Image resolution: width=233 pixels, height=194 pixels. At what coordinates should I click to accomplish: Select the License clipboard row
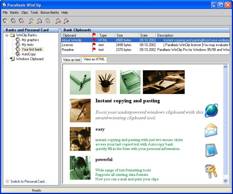point(145,45)
